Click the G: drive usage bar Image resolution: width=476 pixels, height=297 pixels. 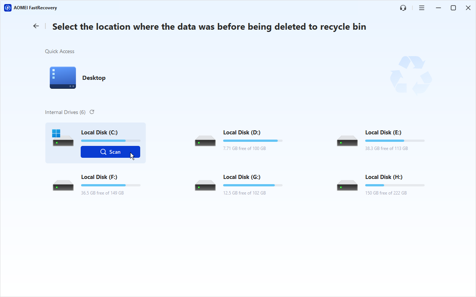[253, 185]
